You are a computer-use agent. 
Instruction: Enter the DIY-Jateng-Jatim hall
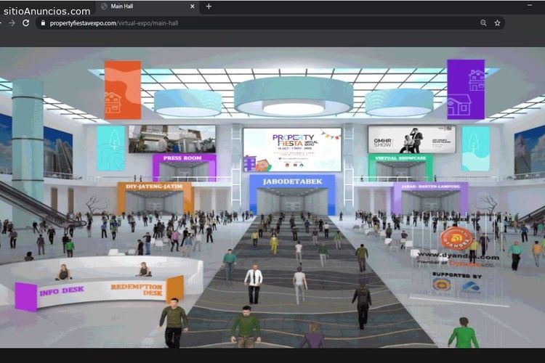pyautogui.click(x=155, y=197)
